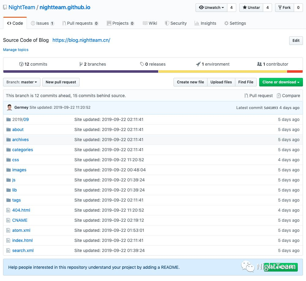Viewport: 306px width, 281px height.
Task: Open the NightTeam organization link
Action: pyautogui.click(x=22, y=7)
